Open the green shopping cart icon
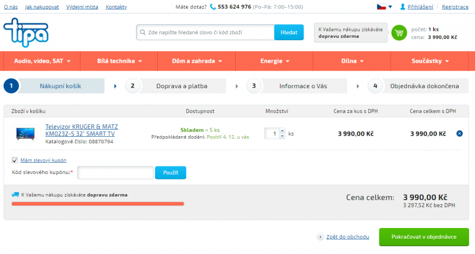The width and height of the screenshot is (475, 254). pyautogui.click(x=399, y=33)
